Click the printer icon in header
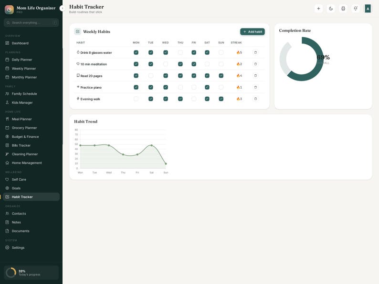 pyautogui.click(x=343, y=9)
